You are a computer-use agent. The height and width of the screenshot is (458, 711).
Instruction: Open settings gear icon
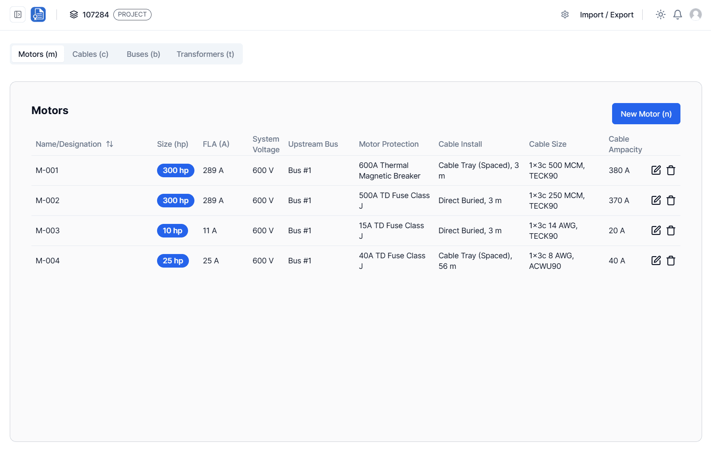pyautogui.click(x=565, y=14)
